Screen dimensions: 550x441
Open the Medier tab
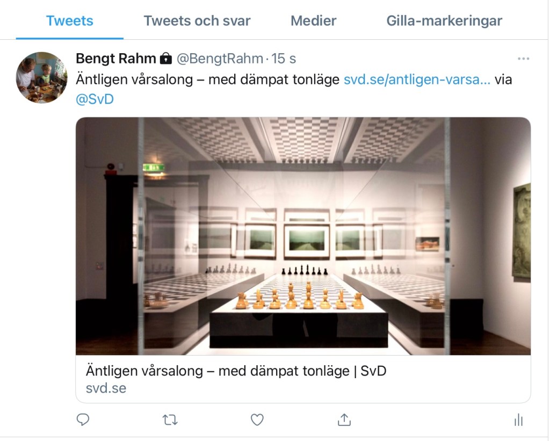point(313,21)
